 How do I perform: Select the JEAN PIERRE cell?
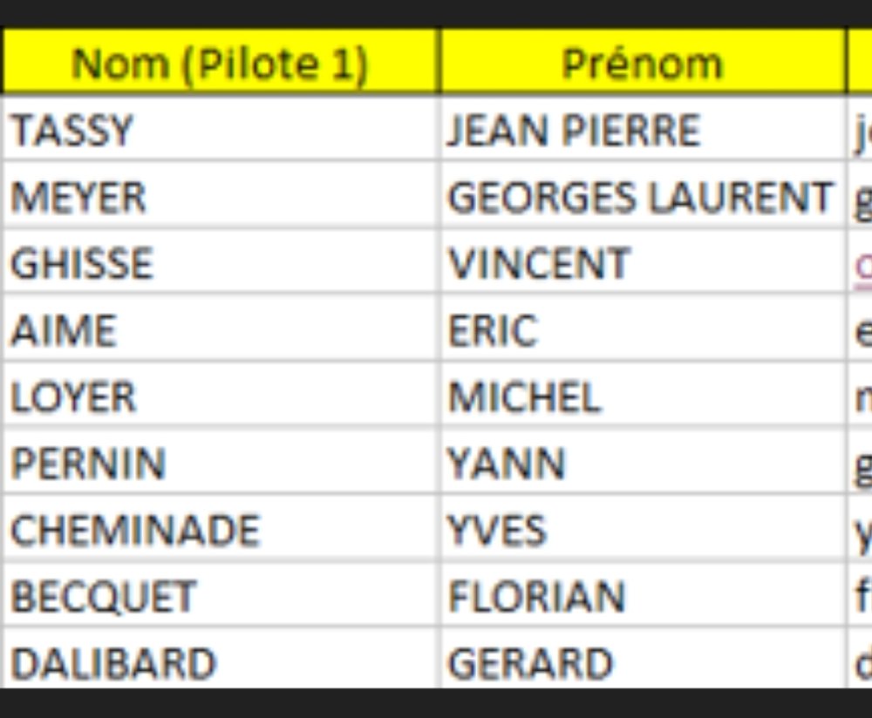642,131
